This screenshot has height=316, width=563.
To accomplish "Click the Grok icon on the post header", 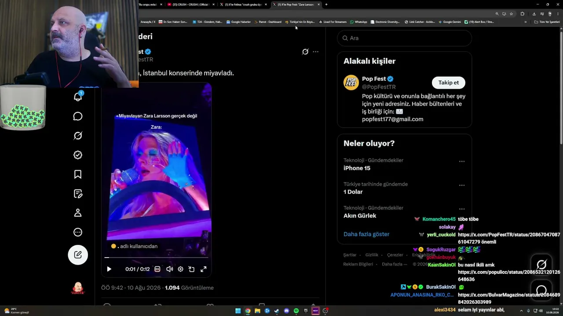I will point(305,52).
